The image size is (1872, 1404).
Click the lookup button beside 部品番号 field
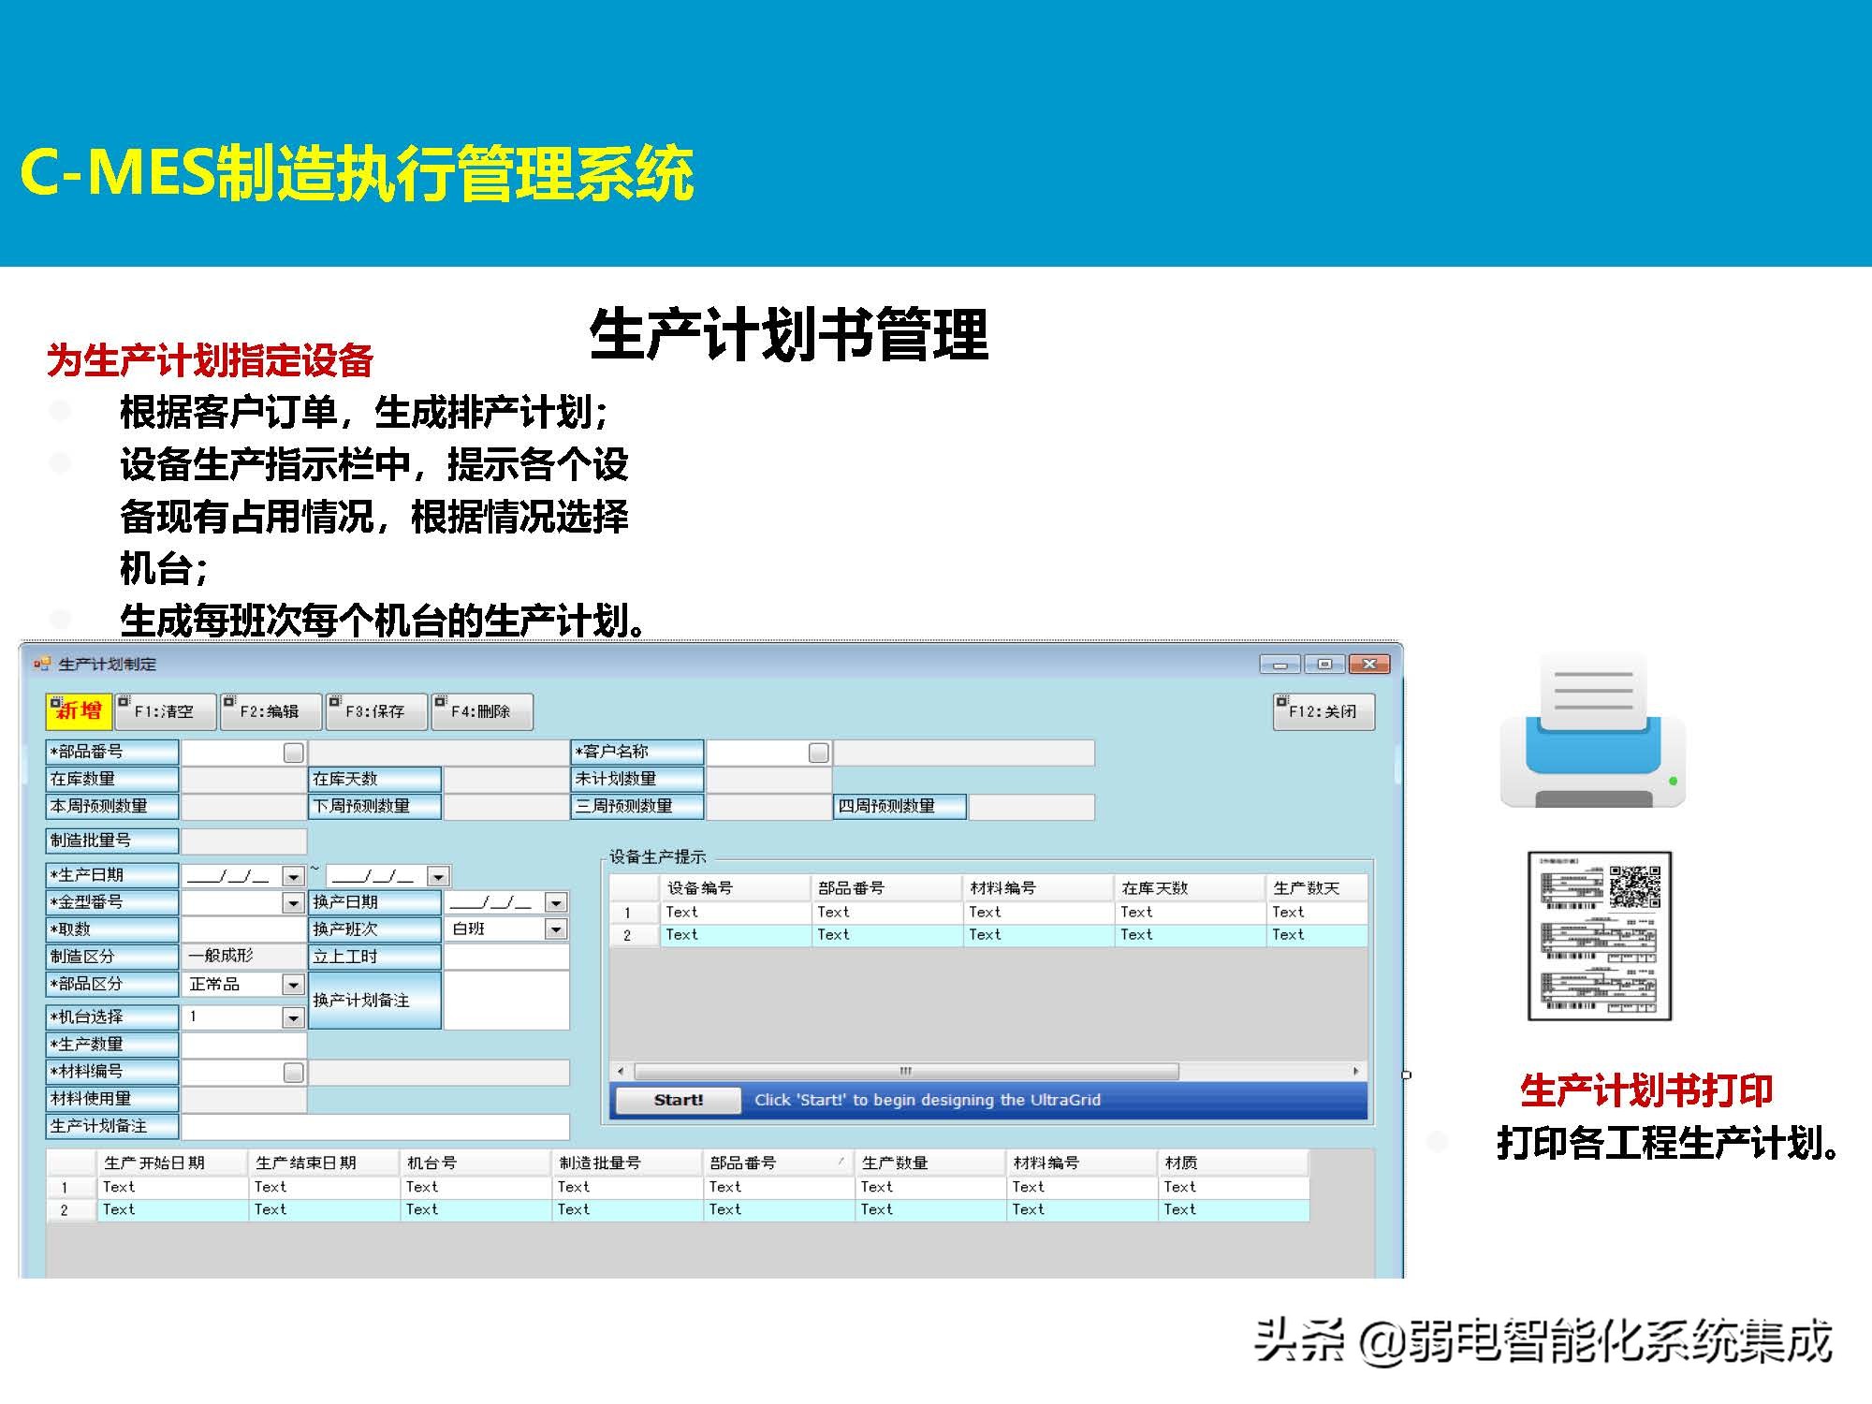294,753
